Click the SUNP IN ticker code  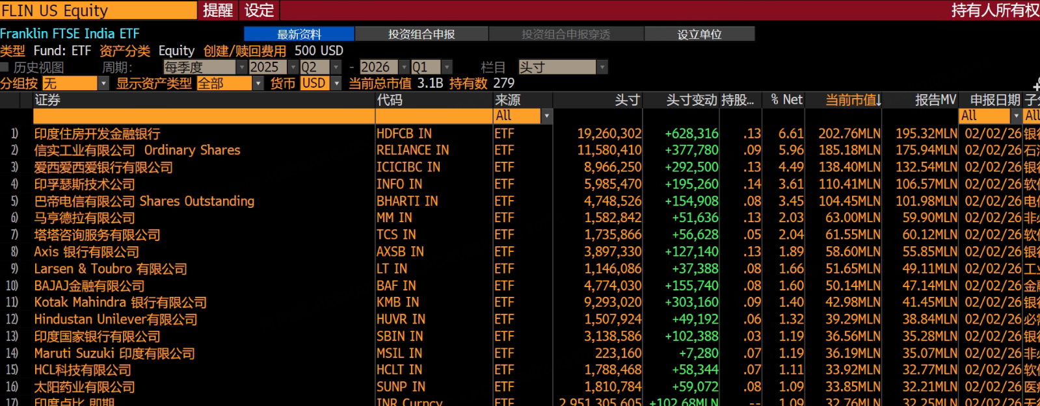[x=401, y=387]
